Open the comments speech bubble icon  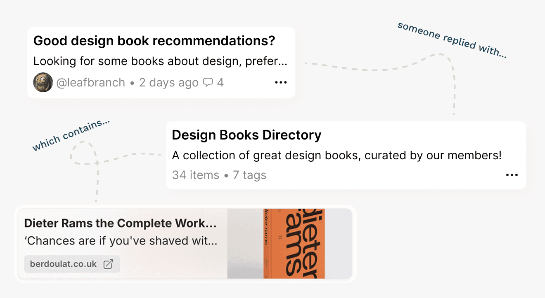pyautogui.click(x=208, y=82)
